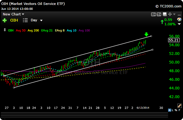Select logarithmic scale L toggle
Viewport: 183px width, 120px height.
pyautogui.click(x=173, y=110)
